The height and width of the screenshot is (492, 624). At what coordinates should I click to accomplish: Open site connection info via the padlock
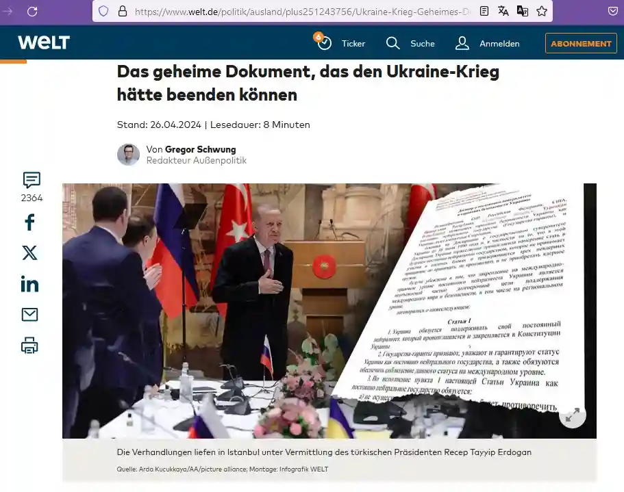point(123,11)
